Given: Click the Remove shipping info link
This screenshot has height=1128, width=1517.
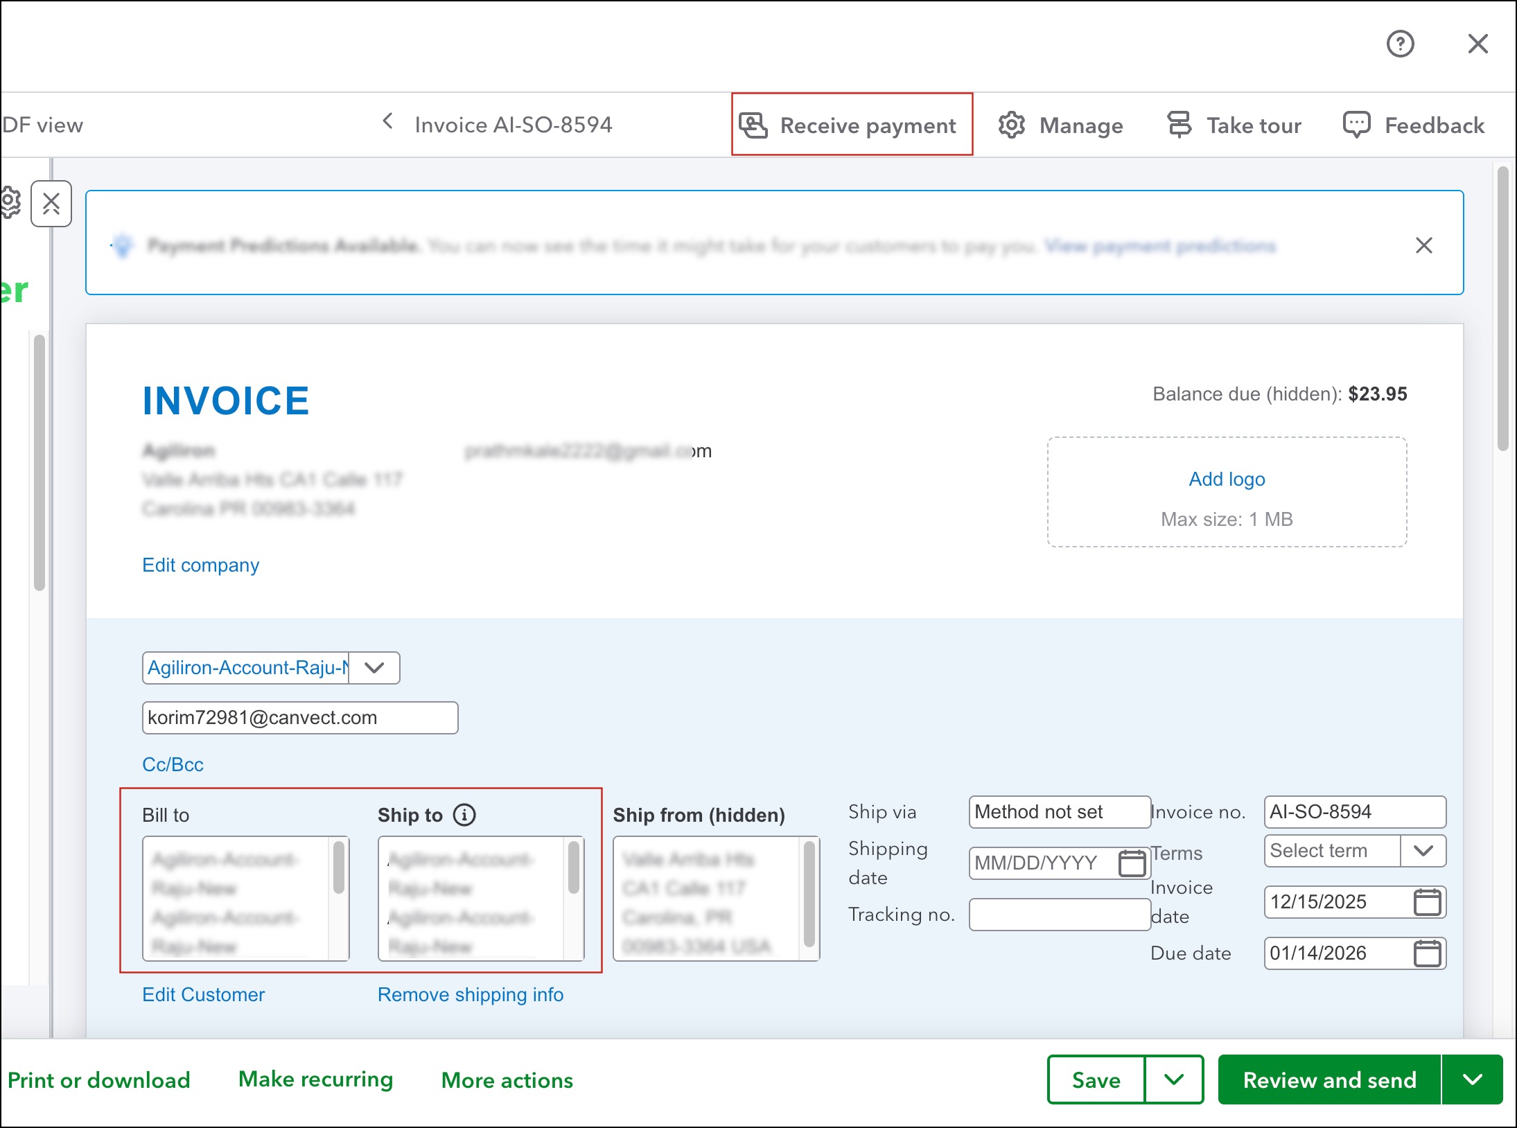Looking at the screenshot, I should point(471,995).
